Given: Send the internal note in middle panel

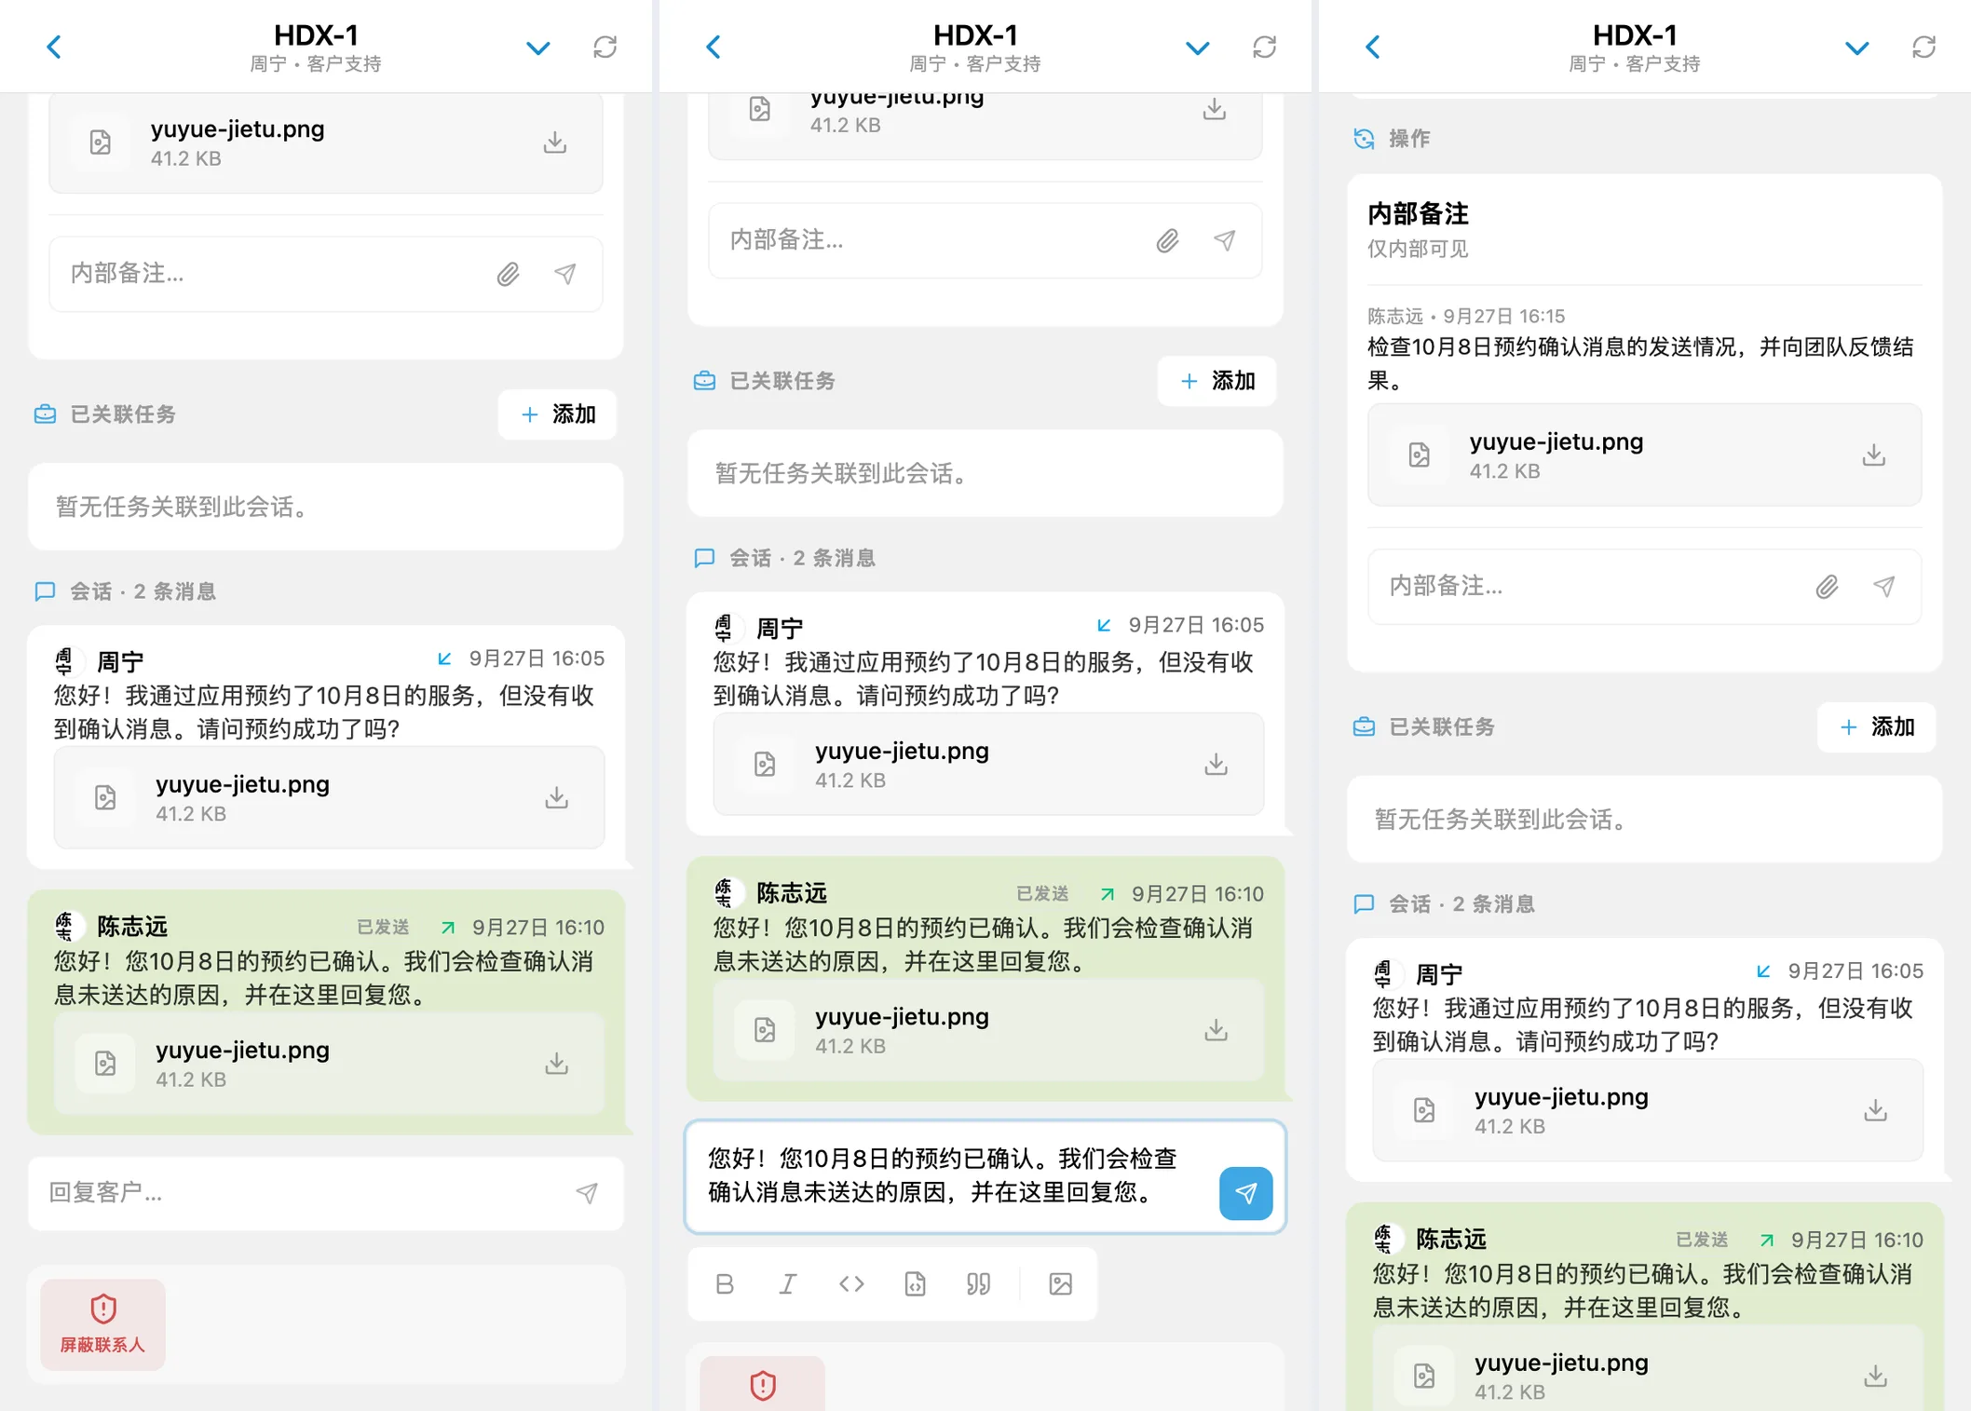Looking at the screenshot, I should [1225, 241].
